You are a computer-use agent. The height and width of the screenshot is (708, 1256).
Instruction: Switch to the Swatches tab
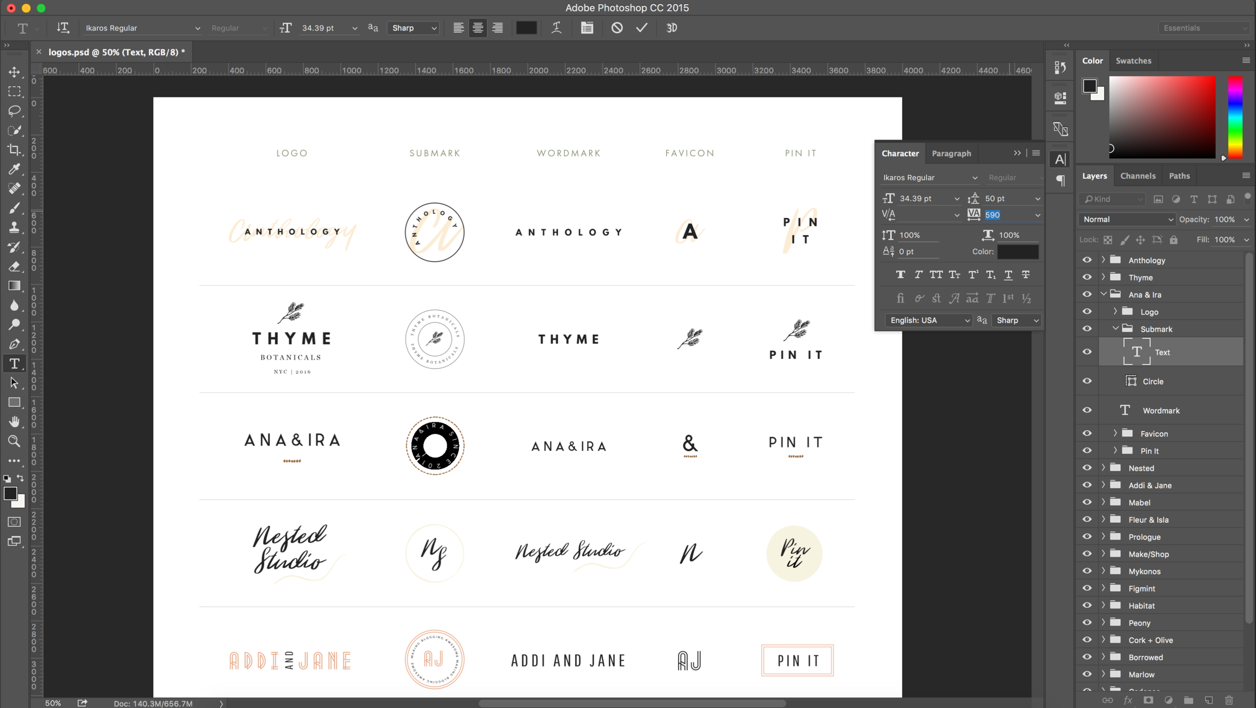pos(1133,61)
